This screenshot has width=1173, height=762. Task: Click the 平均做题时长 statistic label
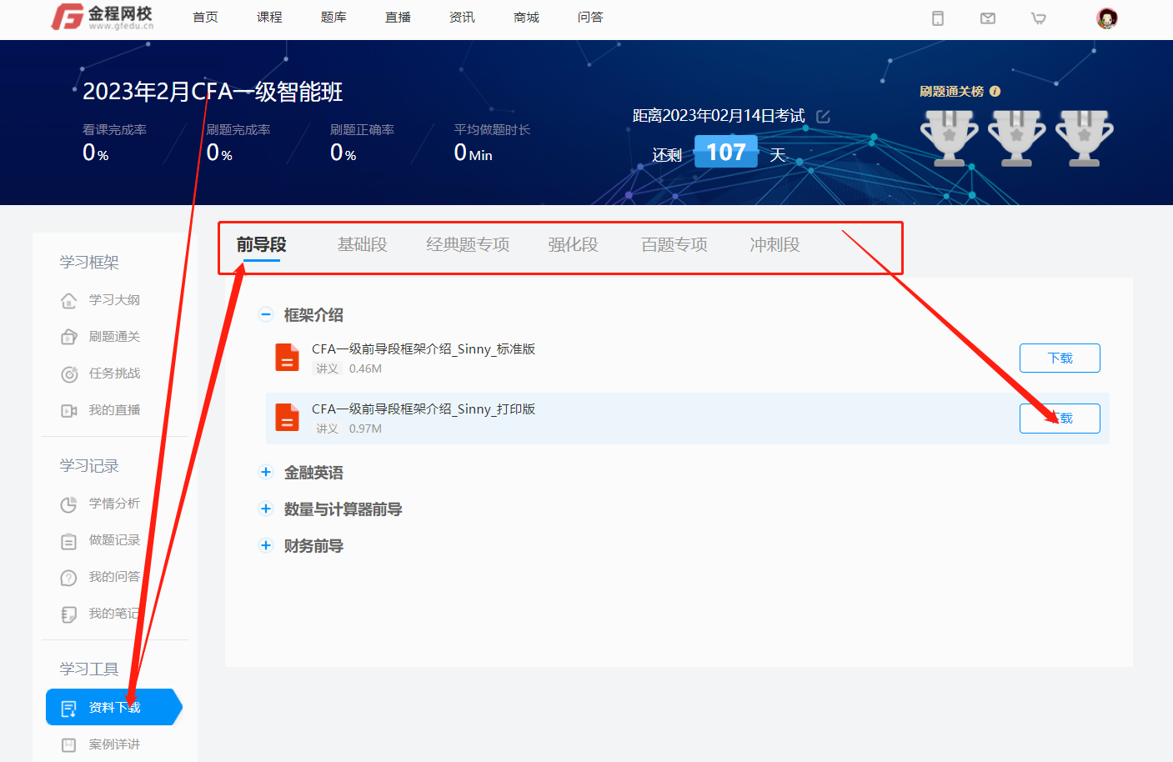(x=492, y=130)
